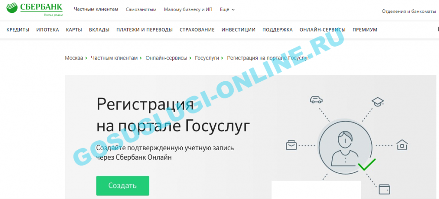439x199 pixels.
Task: Go to Малому бизнесу и ИП
Action: pos(189,9)
